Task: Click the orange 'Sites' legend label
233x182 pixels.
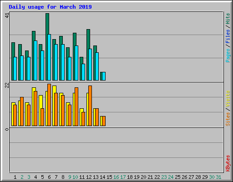Action: pyautogui.click(x=228, y=119)
